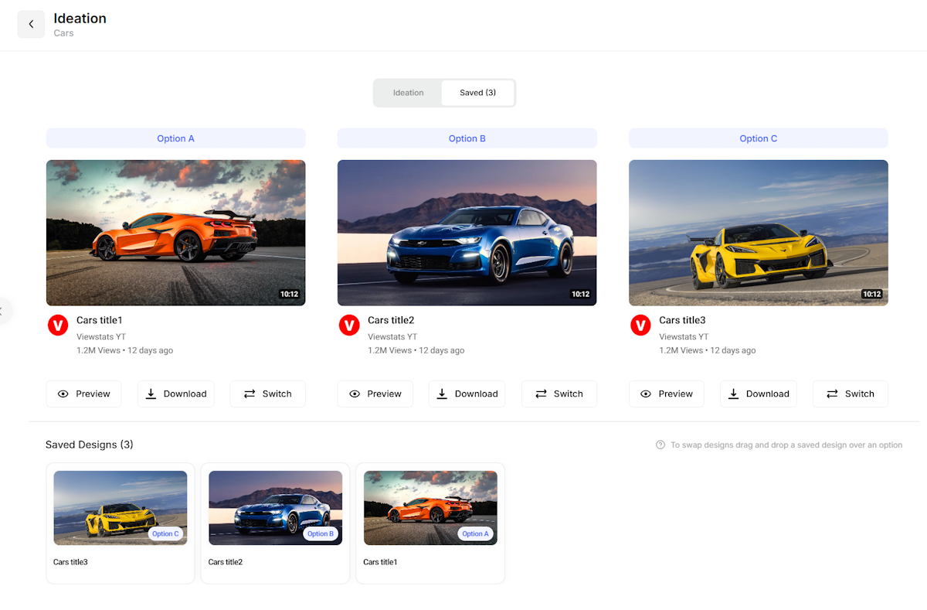
Task: Click the 10:12 duration badge on Option C
Action: coord(872,294)
